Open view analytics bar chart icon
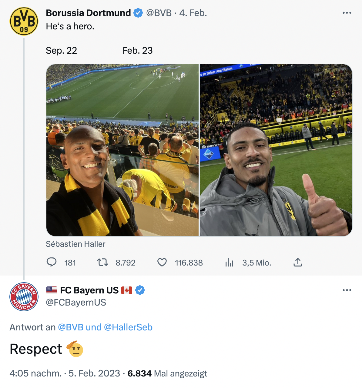This screenshot has height=388, width=362. [229, 262]
